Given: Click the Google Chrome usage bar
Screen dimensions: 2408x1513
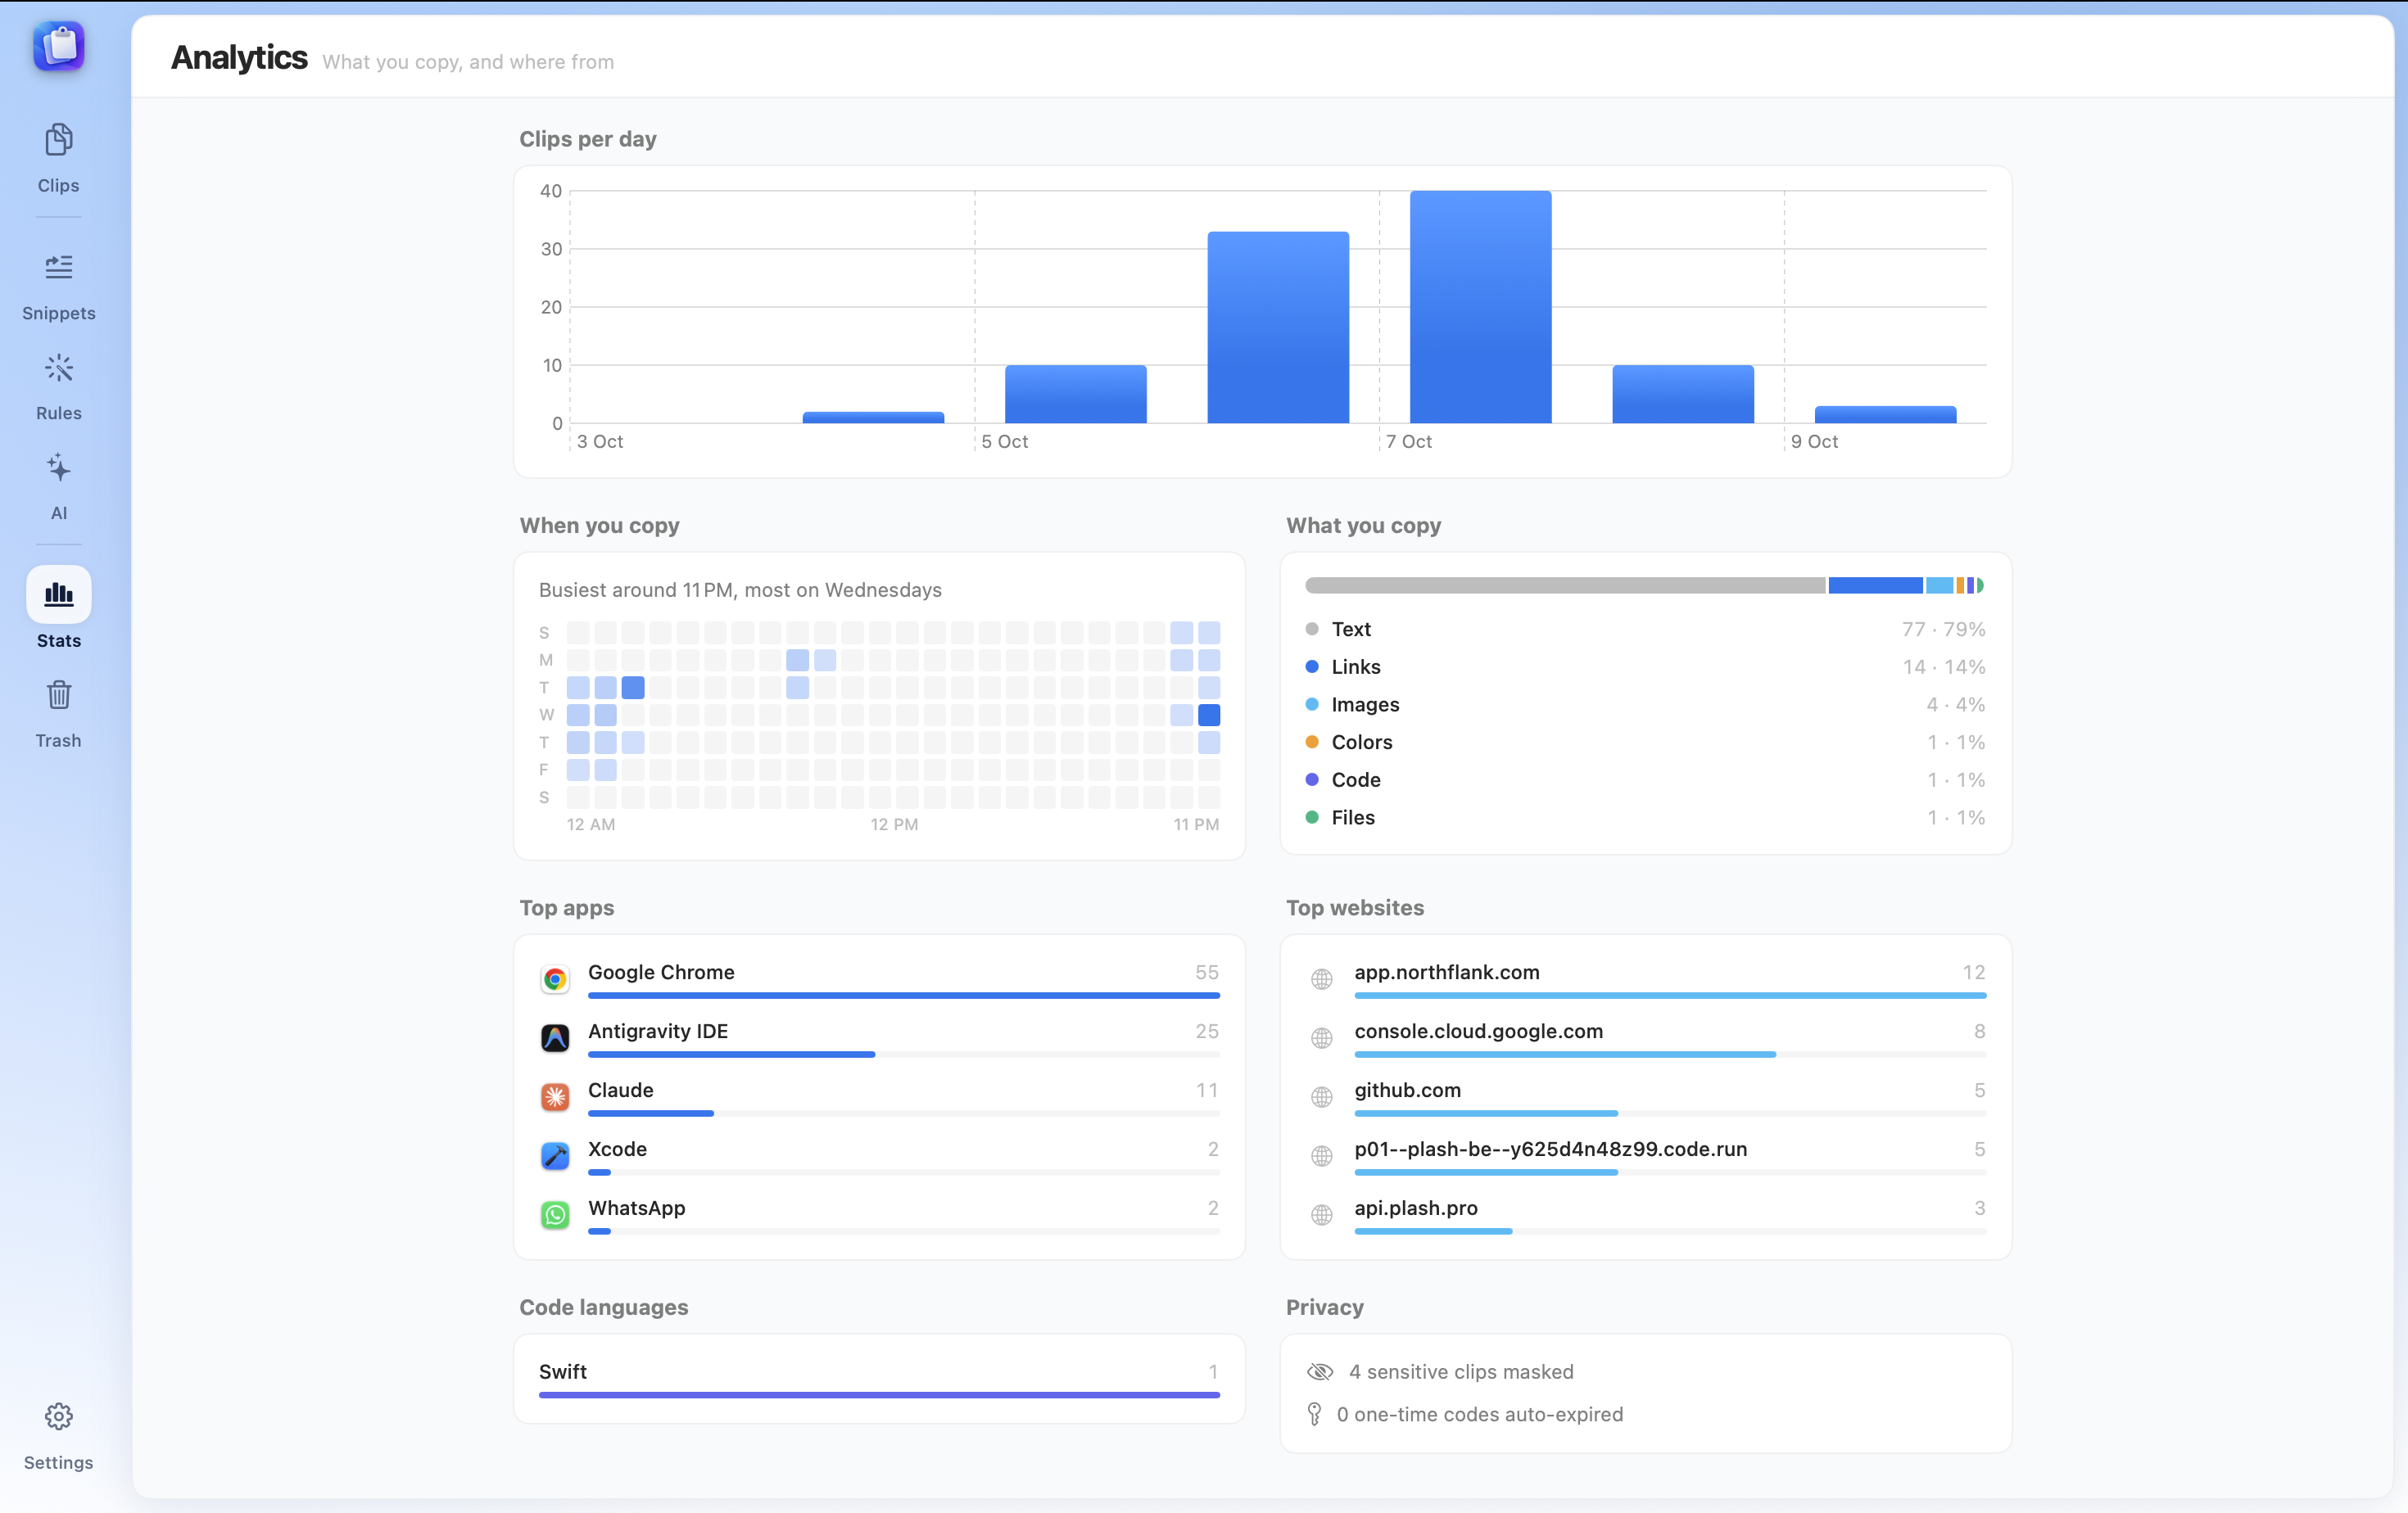Looking at the screenshot, I should 904,996.
